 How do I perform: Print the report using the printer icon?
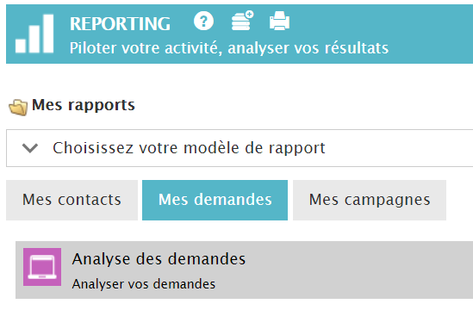[x=280, y=21]
